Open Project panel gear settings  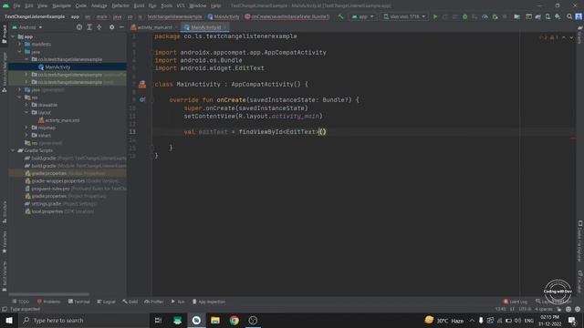click(111, 27)
